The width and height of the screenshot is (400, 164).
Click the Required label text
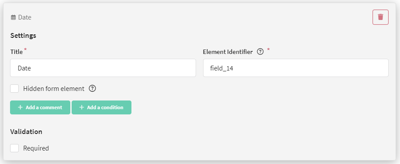36,148
